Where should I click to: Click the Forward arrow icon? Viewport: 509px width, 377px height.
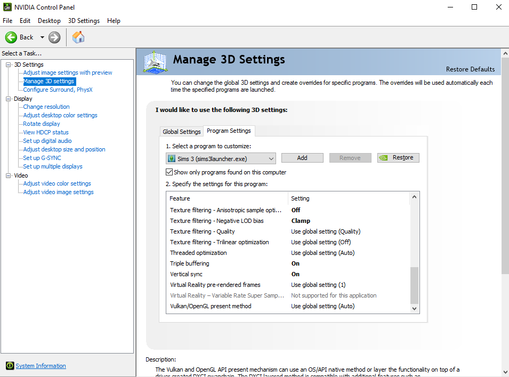click(54, 37)
